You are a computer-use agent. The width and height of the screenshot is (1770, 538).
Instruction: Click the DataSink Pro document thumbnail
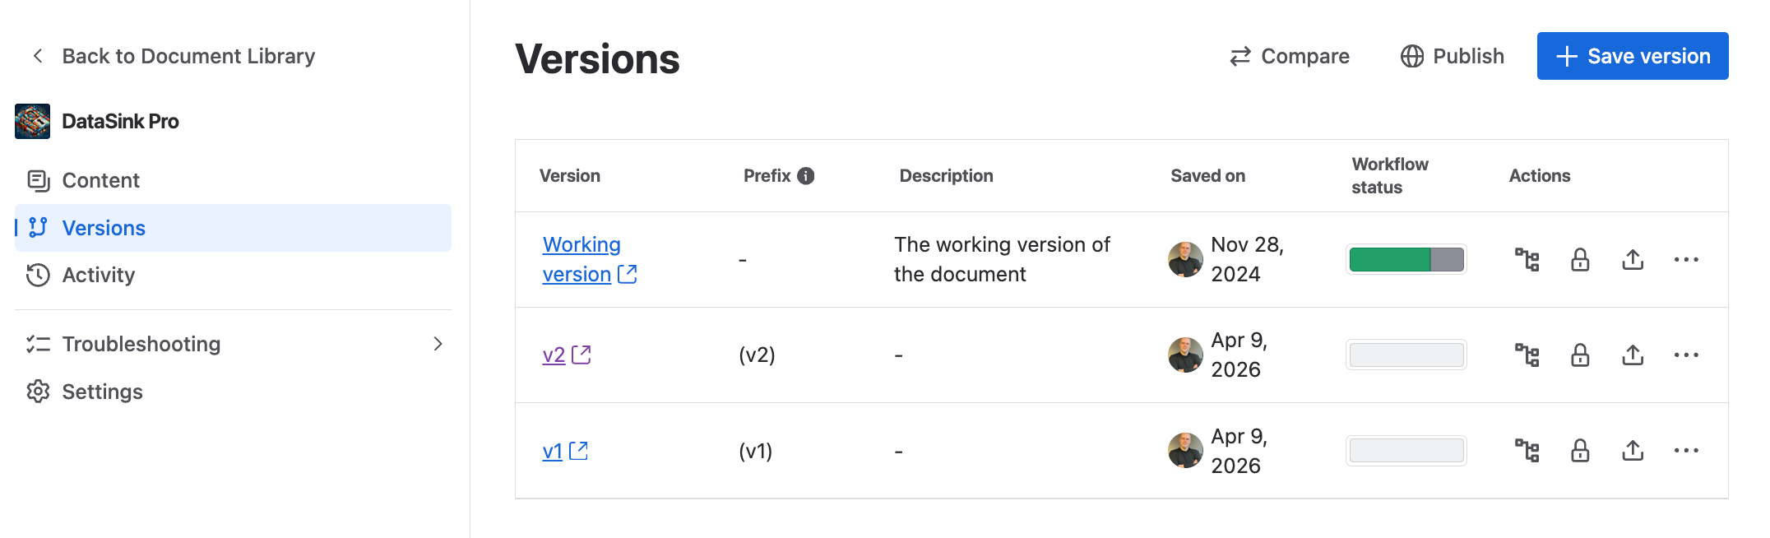pyautogui.click(x=31, y=121)
